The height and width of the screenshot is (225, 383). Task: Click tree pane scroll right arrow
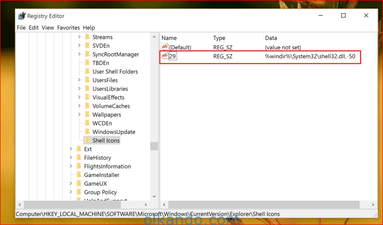click(146, 205)
